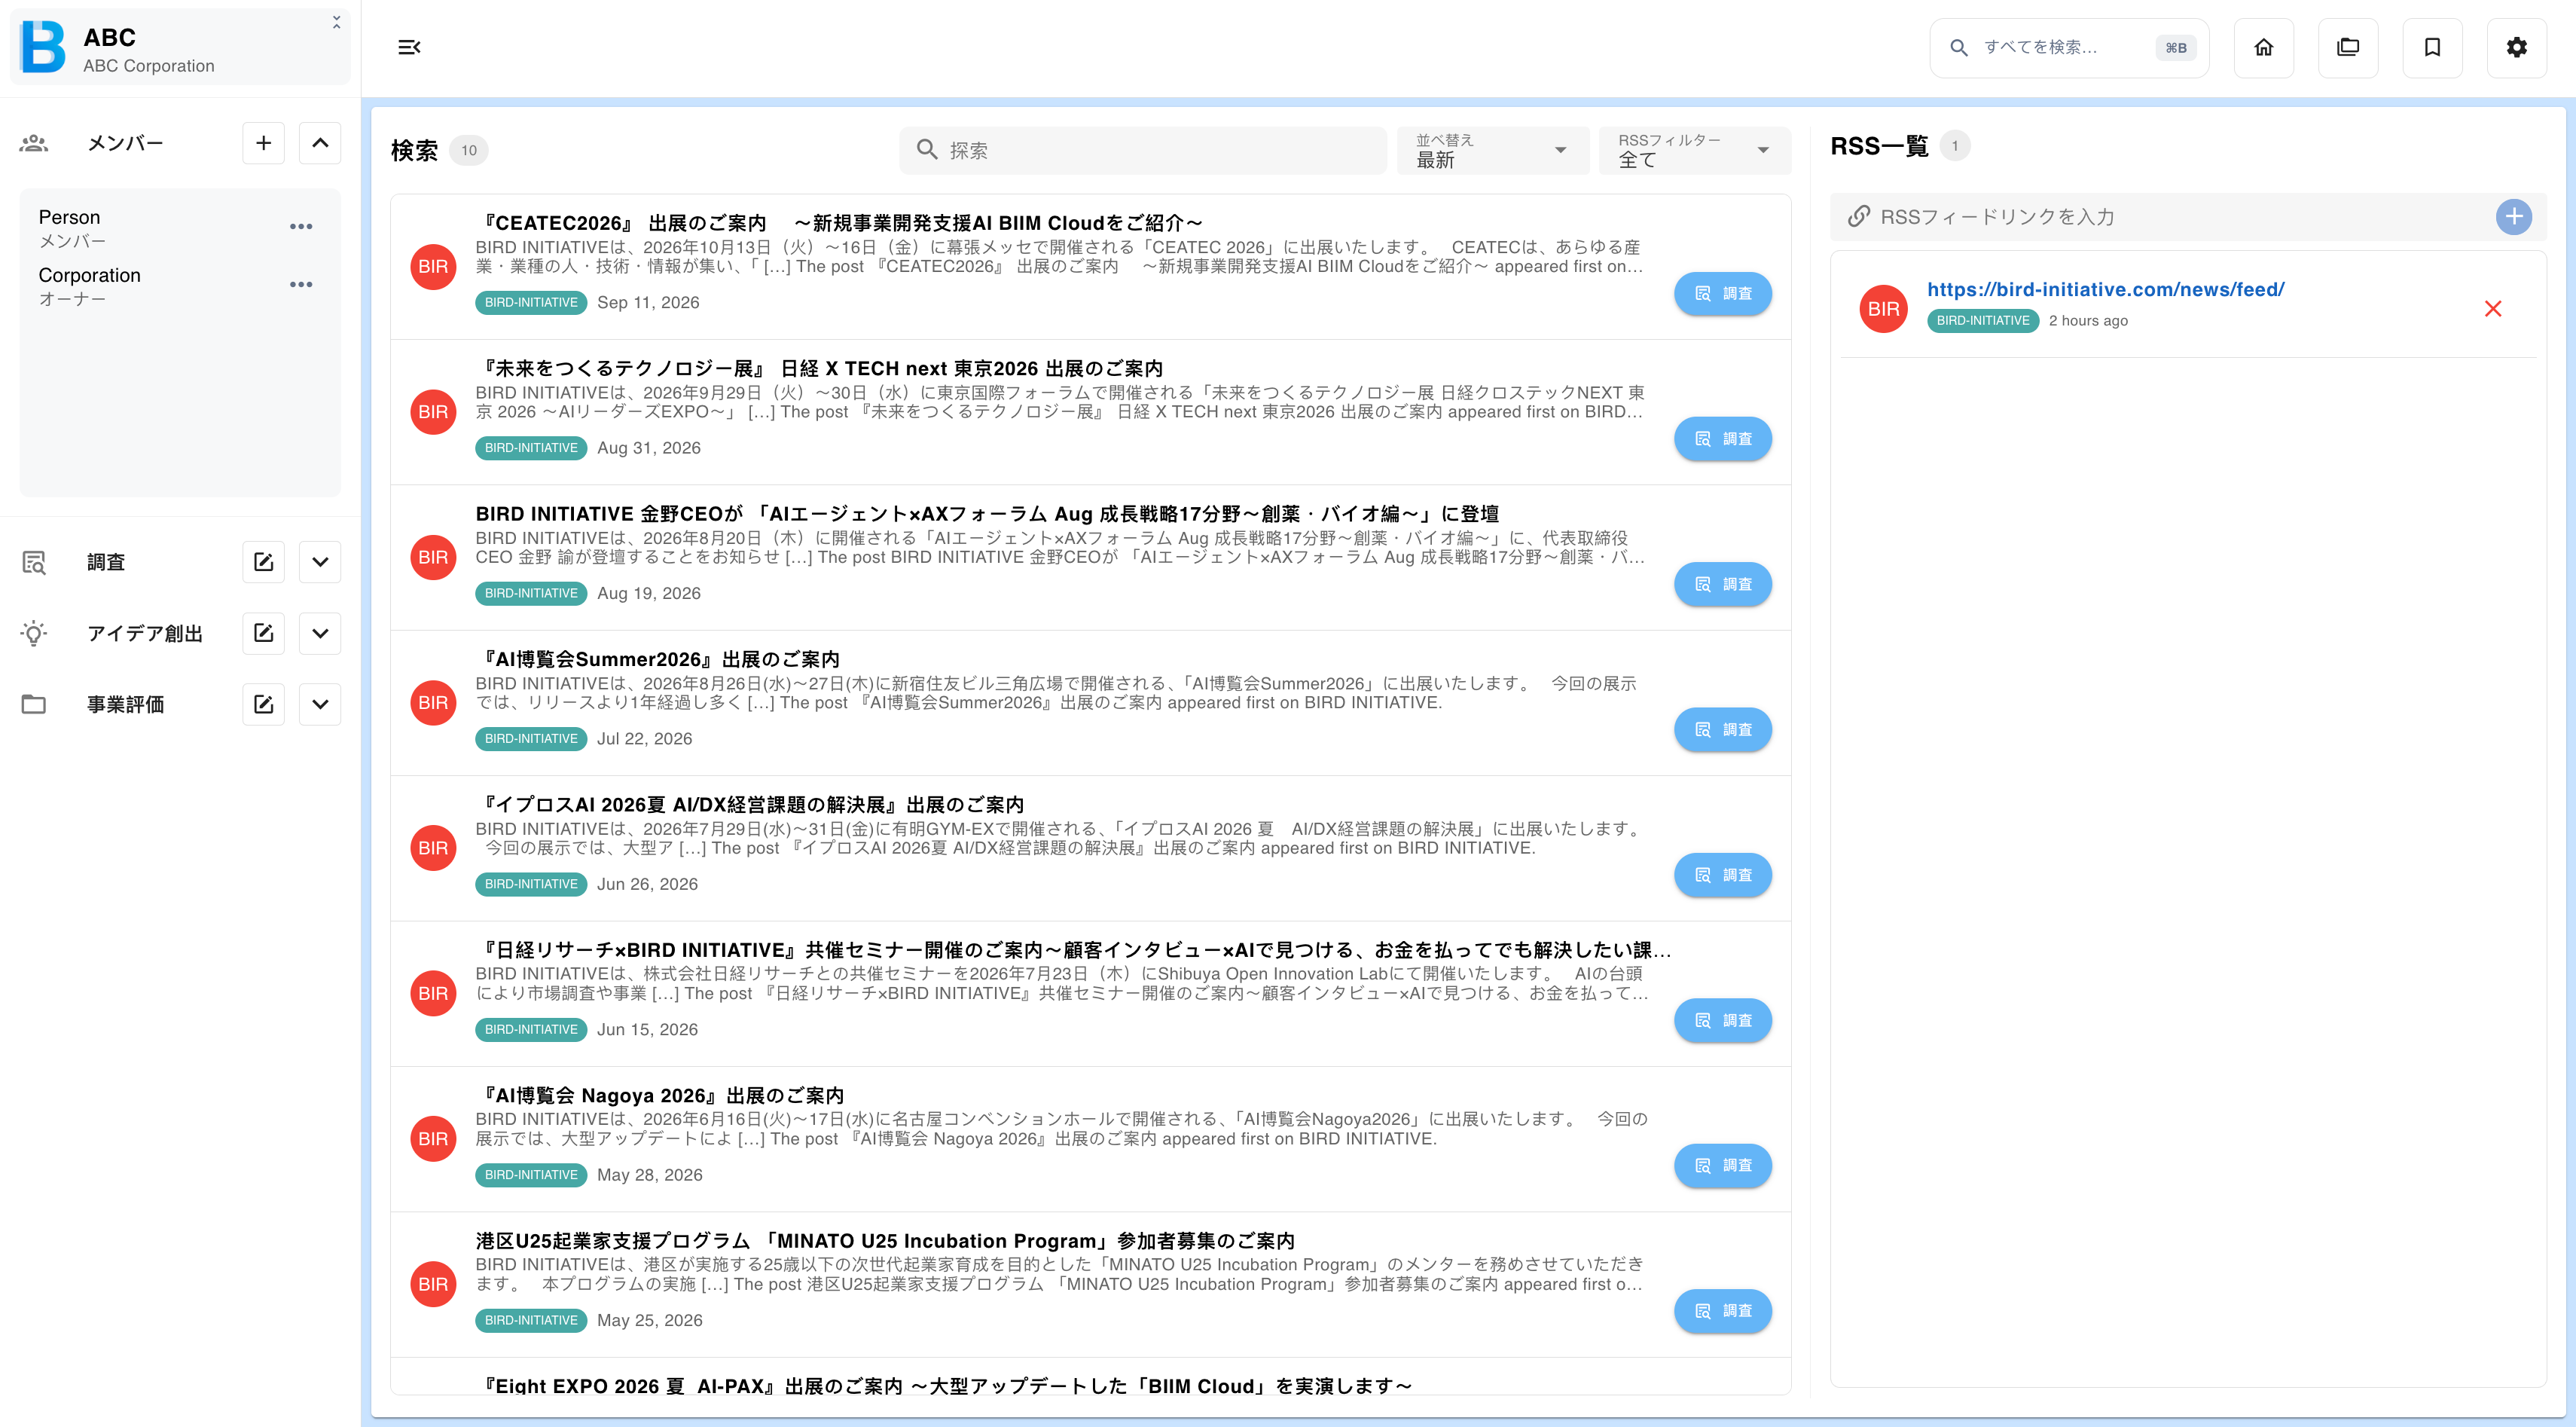Open the bookmark icon in top bar
The width and height of the screenshot is (2576, 1427).
point(2432,47)
